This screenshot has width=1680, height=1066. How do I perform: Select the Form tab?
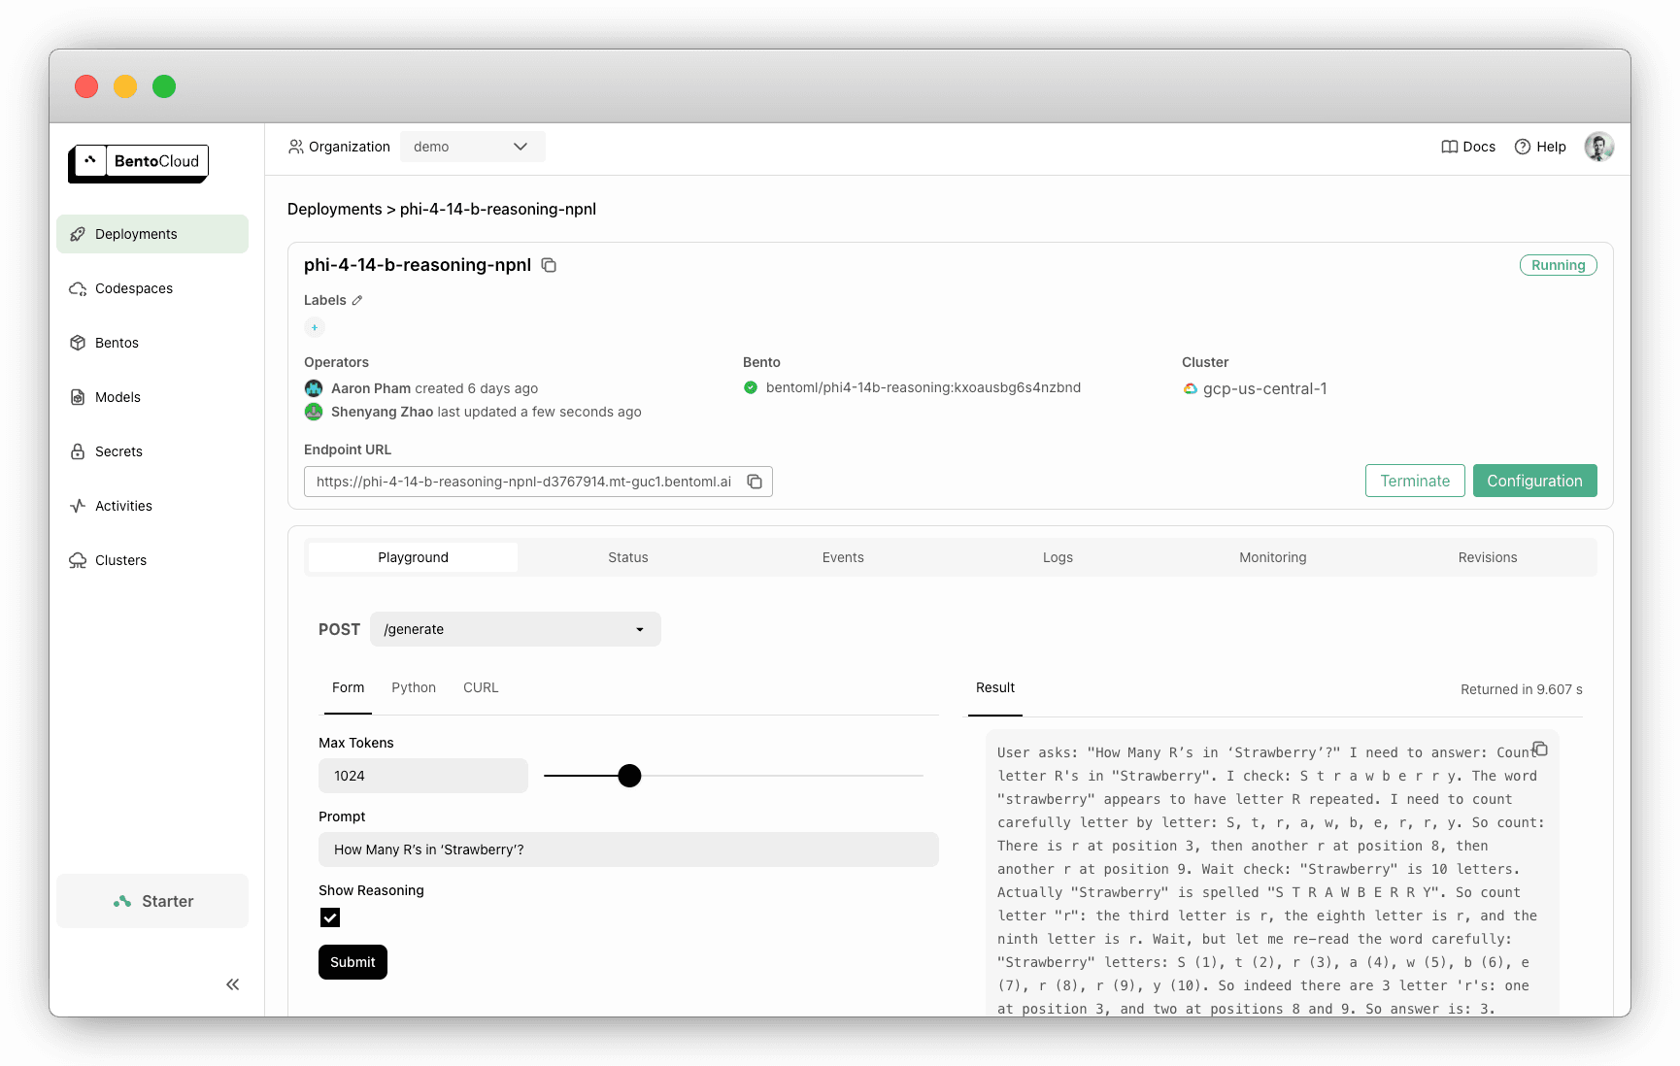348,687
